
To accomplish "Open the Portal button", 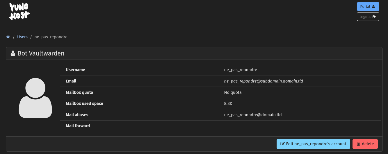I will [368, 7].
